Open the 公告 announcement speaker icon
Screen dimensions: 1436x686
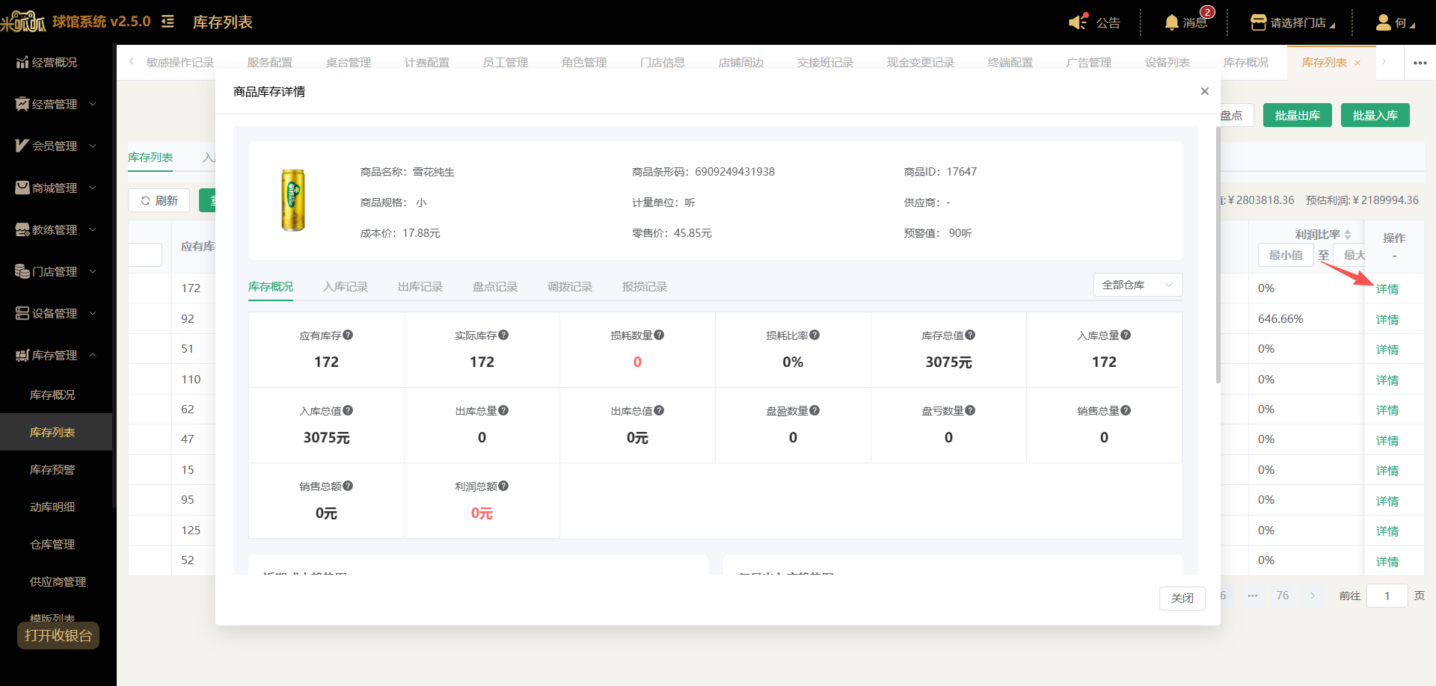click(1078, 22)
